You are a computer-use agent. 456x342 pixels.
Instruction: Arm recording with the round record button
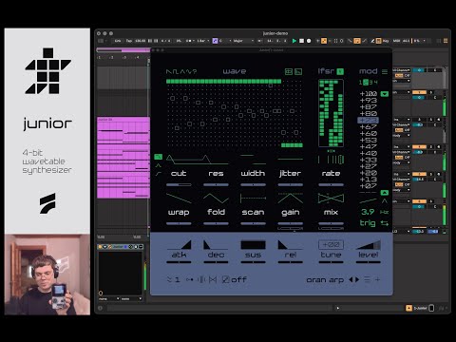coord(309,41)
